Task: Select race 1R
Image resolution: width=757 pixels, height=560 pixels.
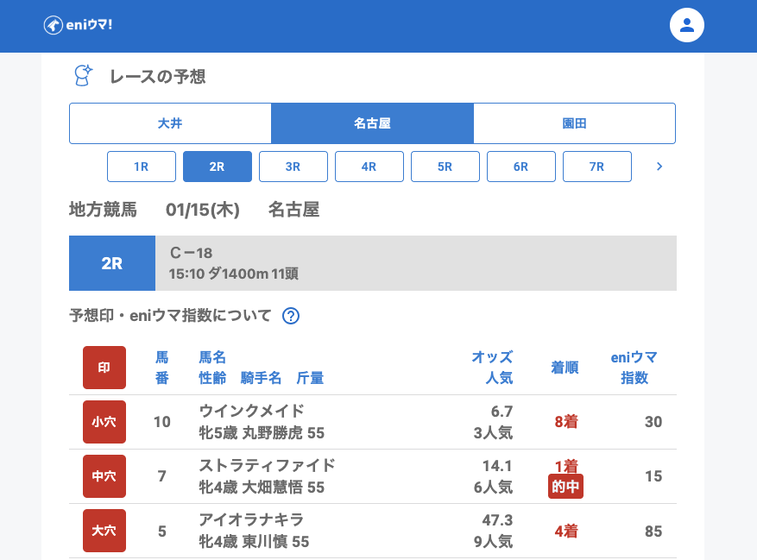Action: click(142, 167)
